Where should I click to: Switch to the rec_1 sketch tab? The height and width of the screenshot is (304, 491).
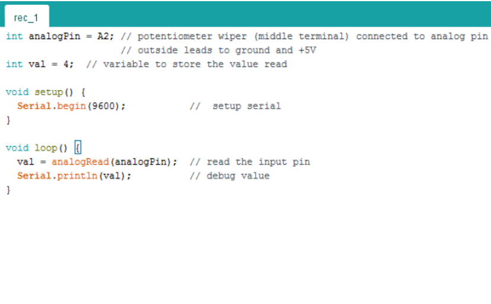pyautogui.click(x=25, y=18)
